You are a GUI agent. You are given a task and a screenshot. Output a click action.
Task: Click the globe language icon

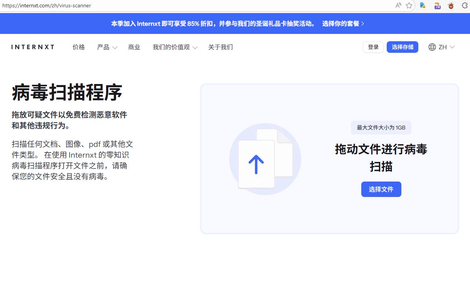pyautogui.click(x=432, y=47)
